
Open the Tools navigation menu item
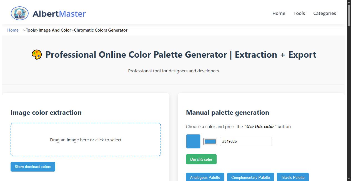299,13
